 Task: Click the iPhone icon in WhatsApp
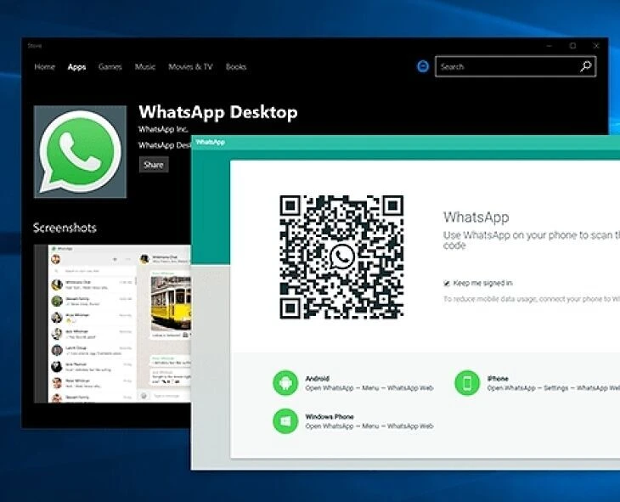click(x=467, y=383)
